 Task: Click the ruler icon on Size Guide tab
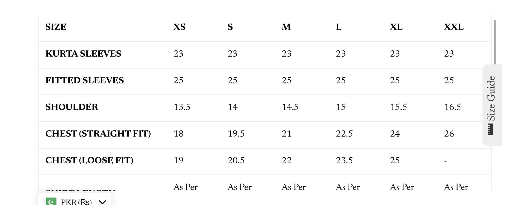[491, 129]
